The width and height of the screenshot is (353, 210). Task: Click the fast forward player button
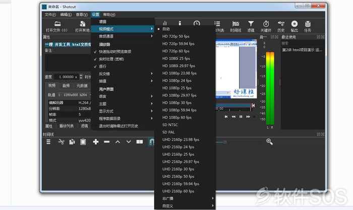click(x=248, y=117)
